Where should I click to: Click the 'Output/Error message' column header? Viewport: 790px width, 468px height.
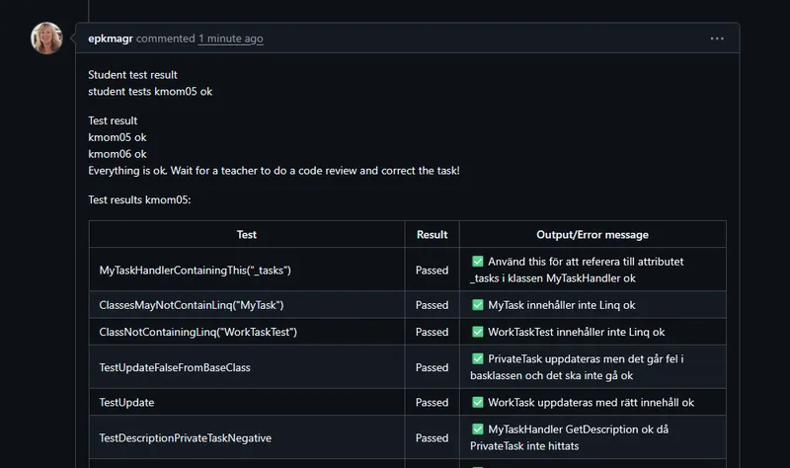[592, 235]
